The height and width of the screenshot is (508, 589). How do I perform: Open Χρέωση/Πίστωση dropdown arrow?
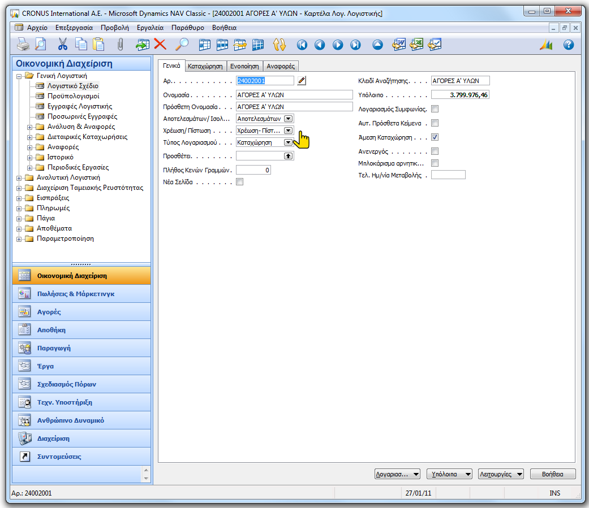coord(288,131)
